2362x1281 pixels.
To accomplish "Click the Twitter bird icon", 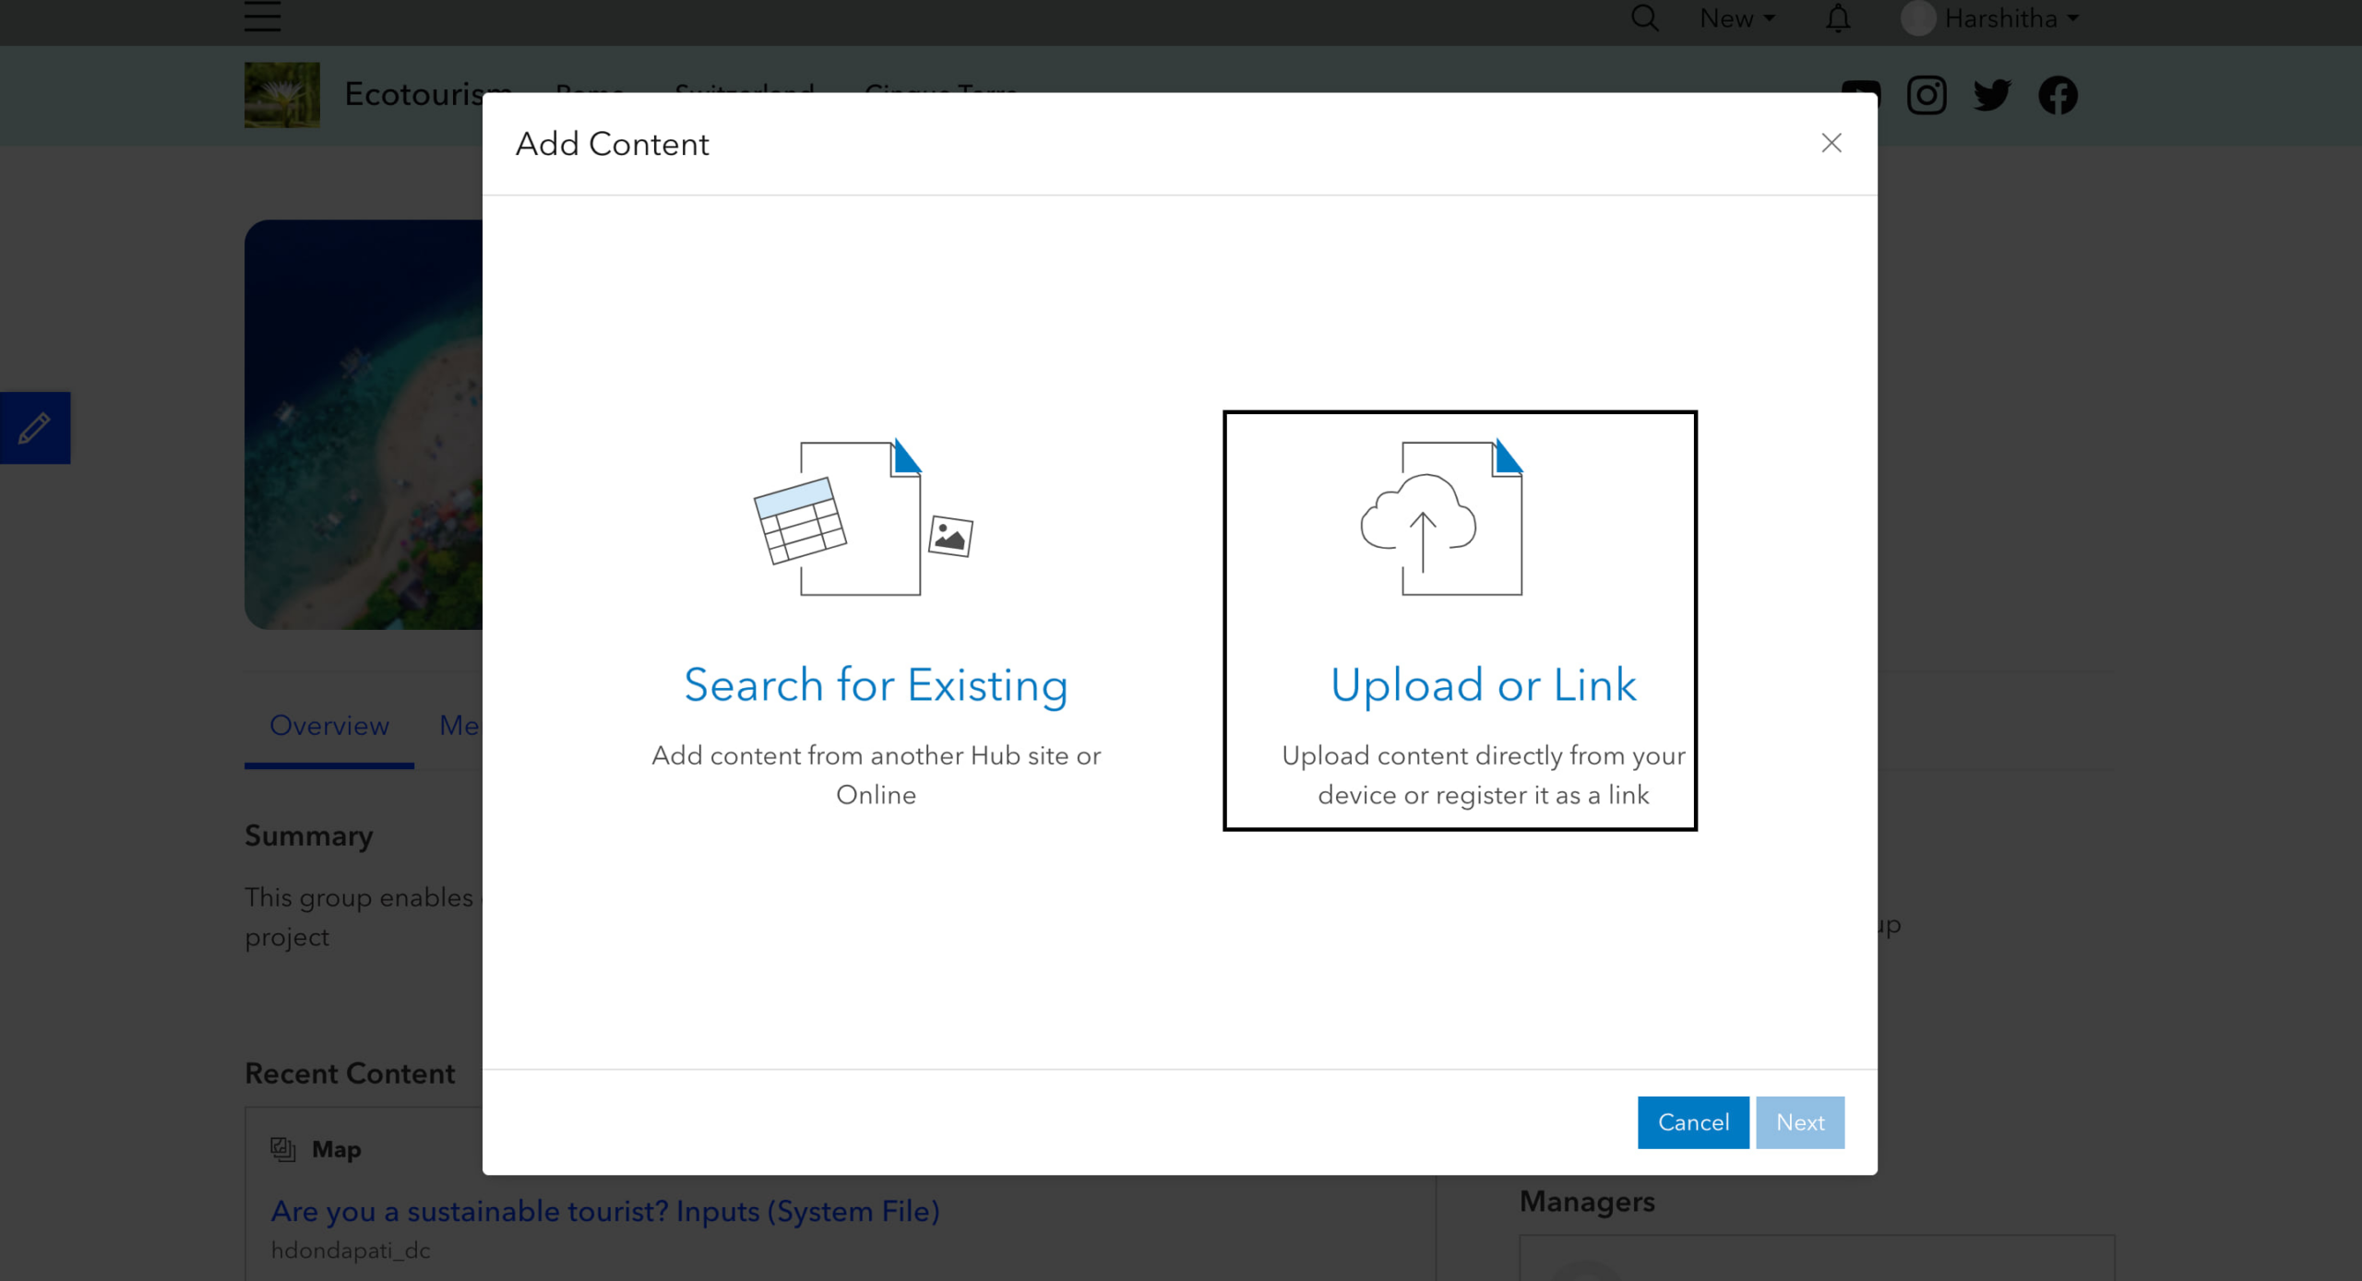I will (1992, 95).
